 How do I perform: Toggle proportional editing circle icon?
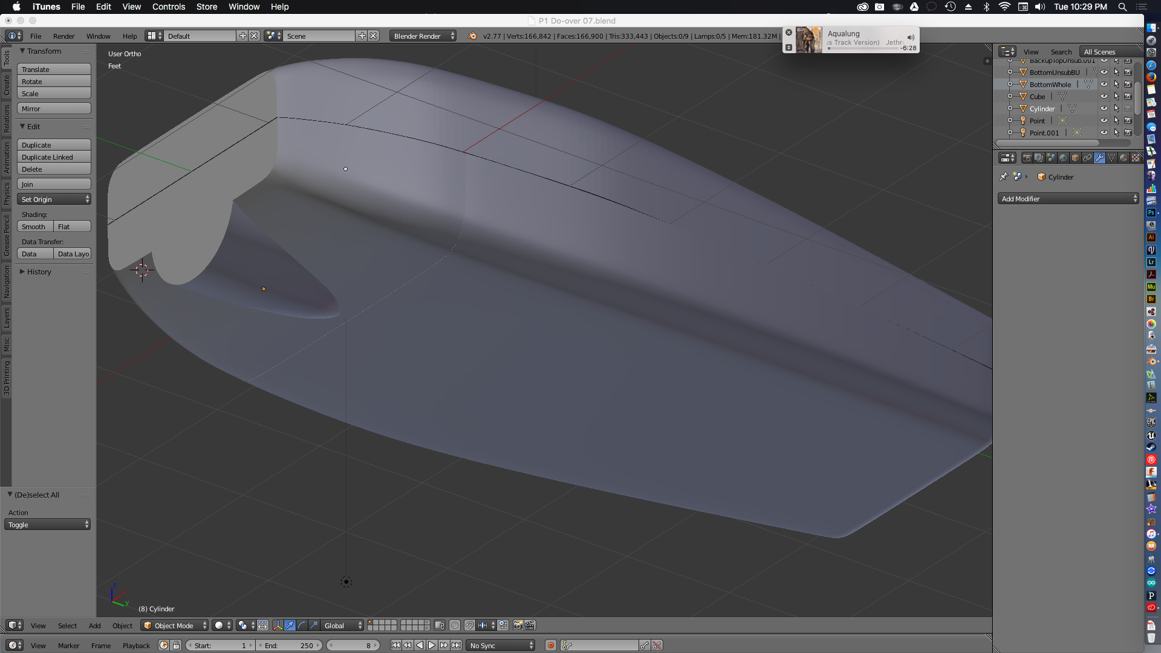(x=455, y=625)
